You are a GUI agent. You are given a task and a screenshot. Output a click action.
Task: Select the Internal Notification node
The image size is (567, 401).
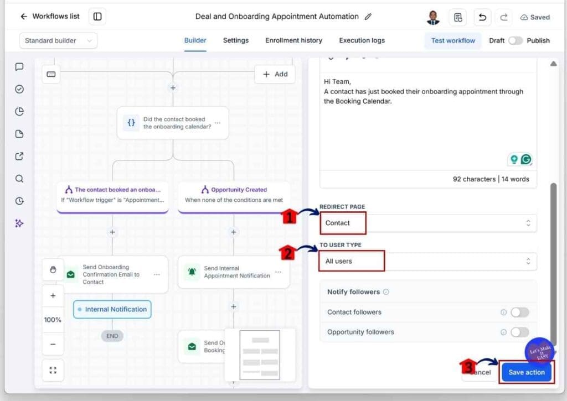coord(112,309)
